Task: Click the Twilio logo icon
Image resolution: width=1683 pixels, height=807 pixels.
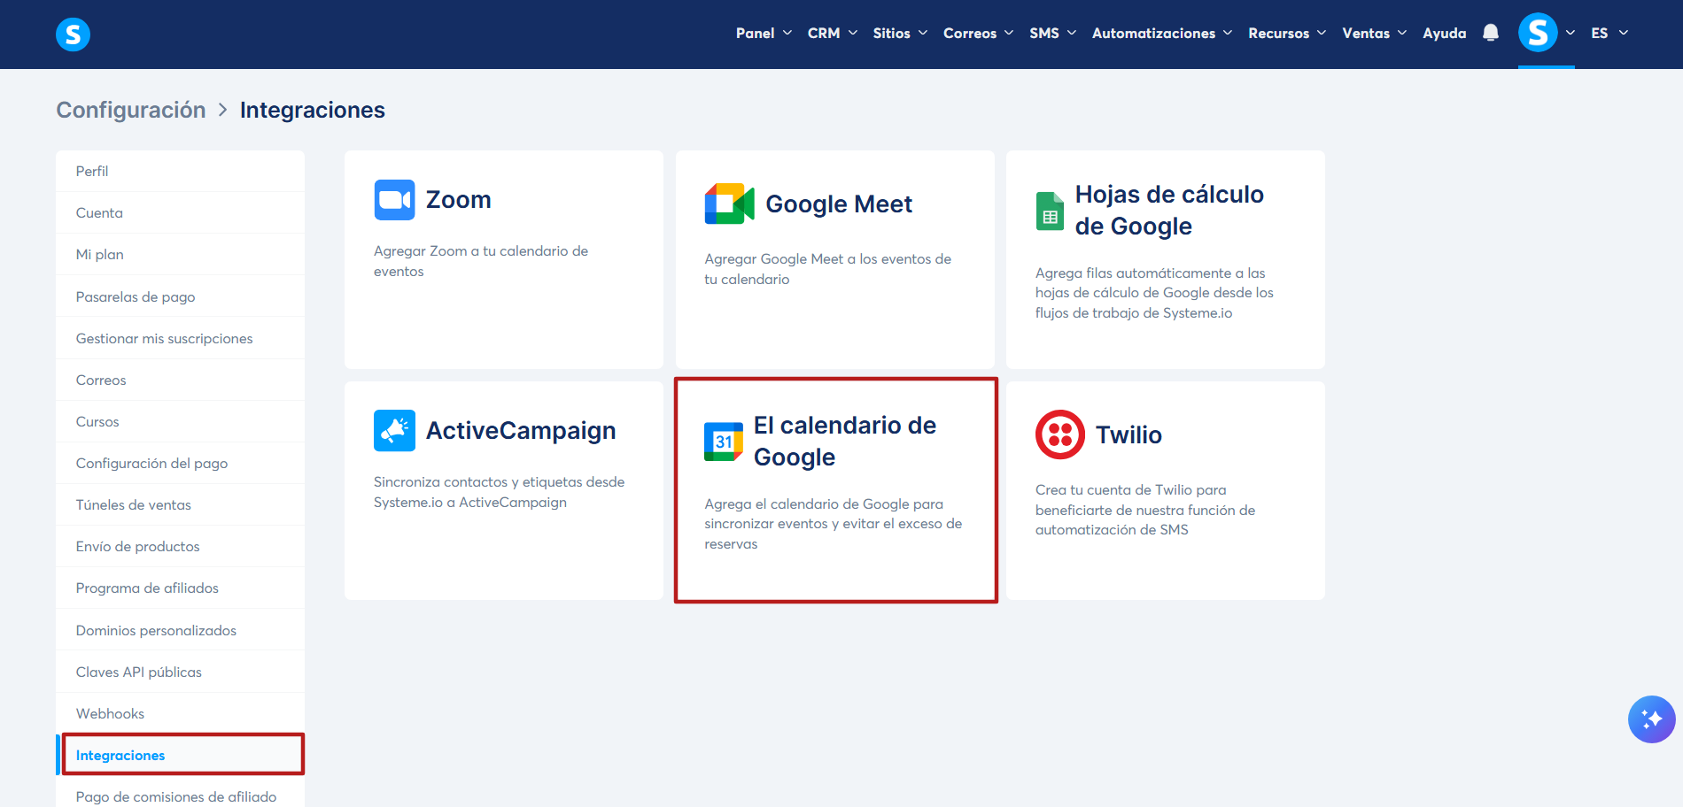Action: 1060,434
